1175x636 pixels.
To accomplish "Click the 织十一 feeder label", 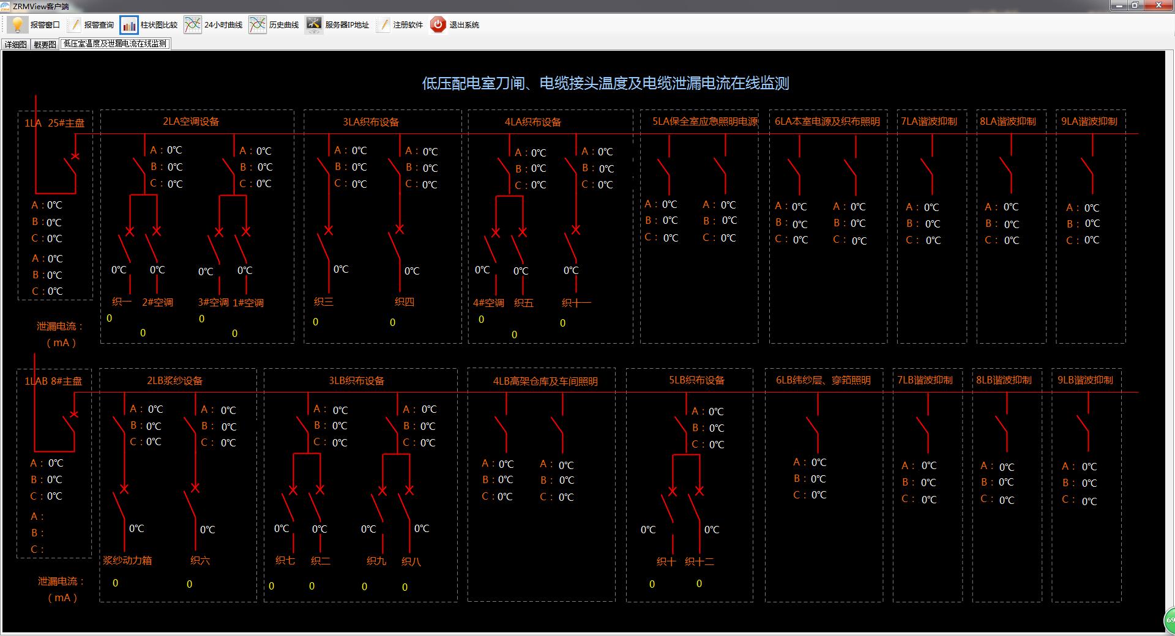I will 576,303.
